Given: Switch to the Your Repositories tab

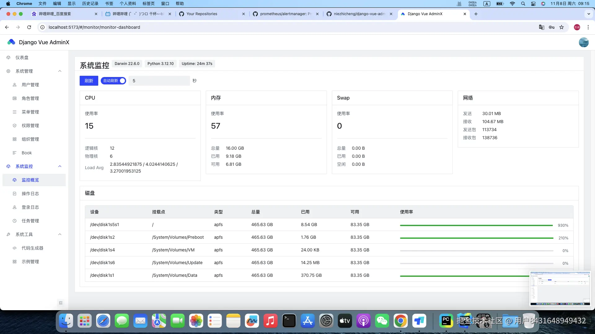Looking at the screenshot, I should [x=202, y=14].
